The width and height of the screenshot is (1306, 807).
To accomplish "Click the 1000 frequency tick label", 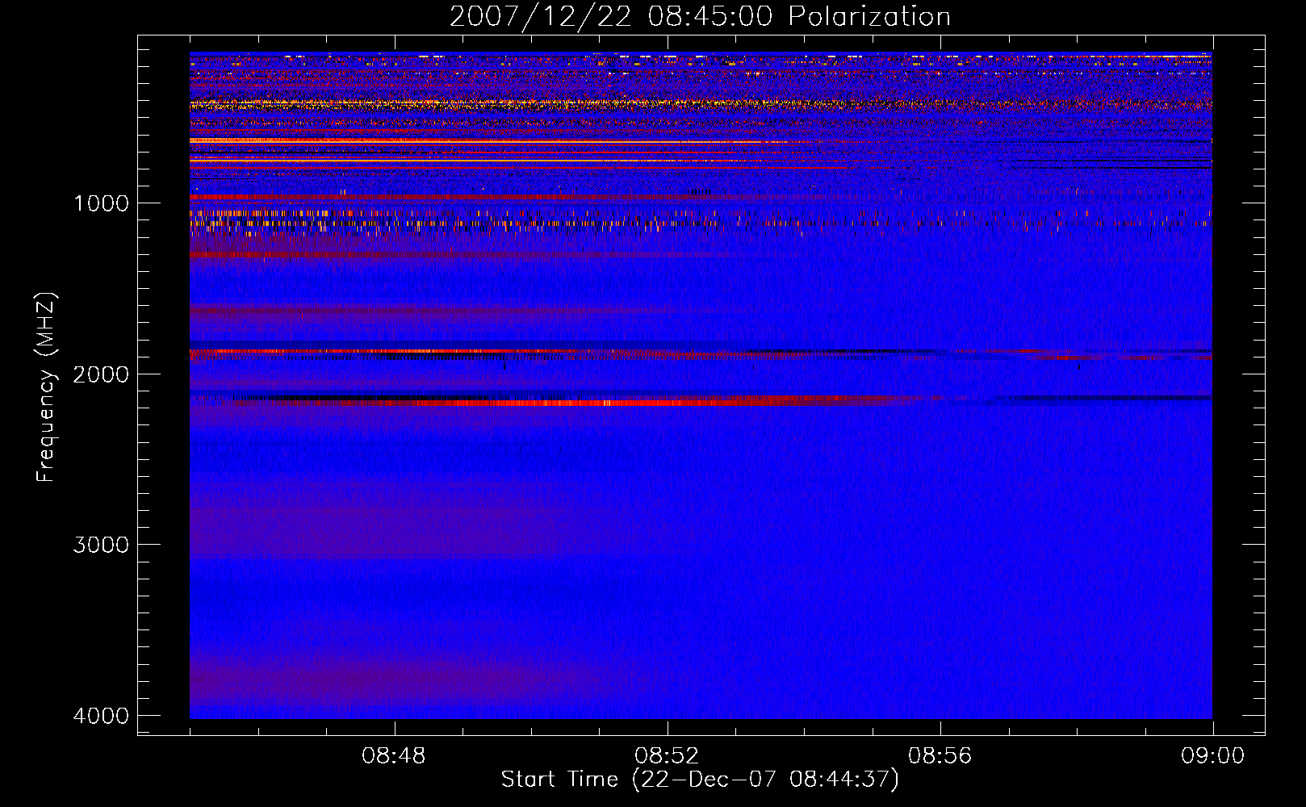I will point(101,203).
